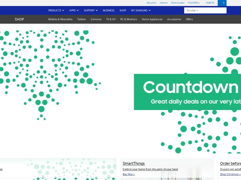241x180 pixels.
Task: Open the BUSINESS menu item
Action: point(109,10)
